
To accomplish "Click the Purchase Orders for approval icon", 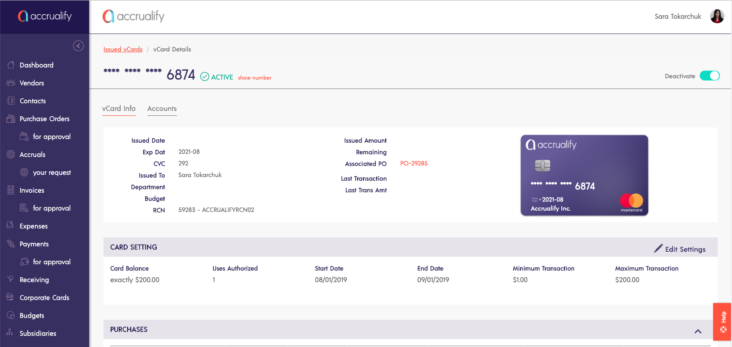I will tap(24, 136).
